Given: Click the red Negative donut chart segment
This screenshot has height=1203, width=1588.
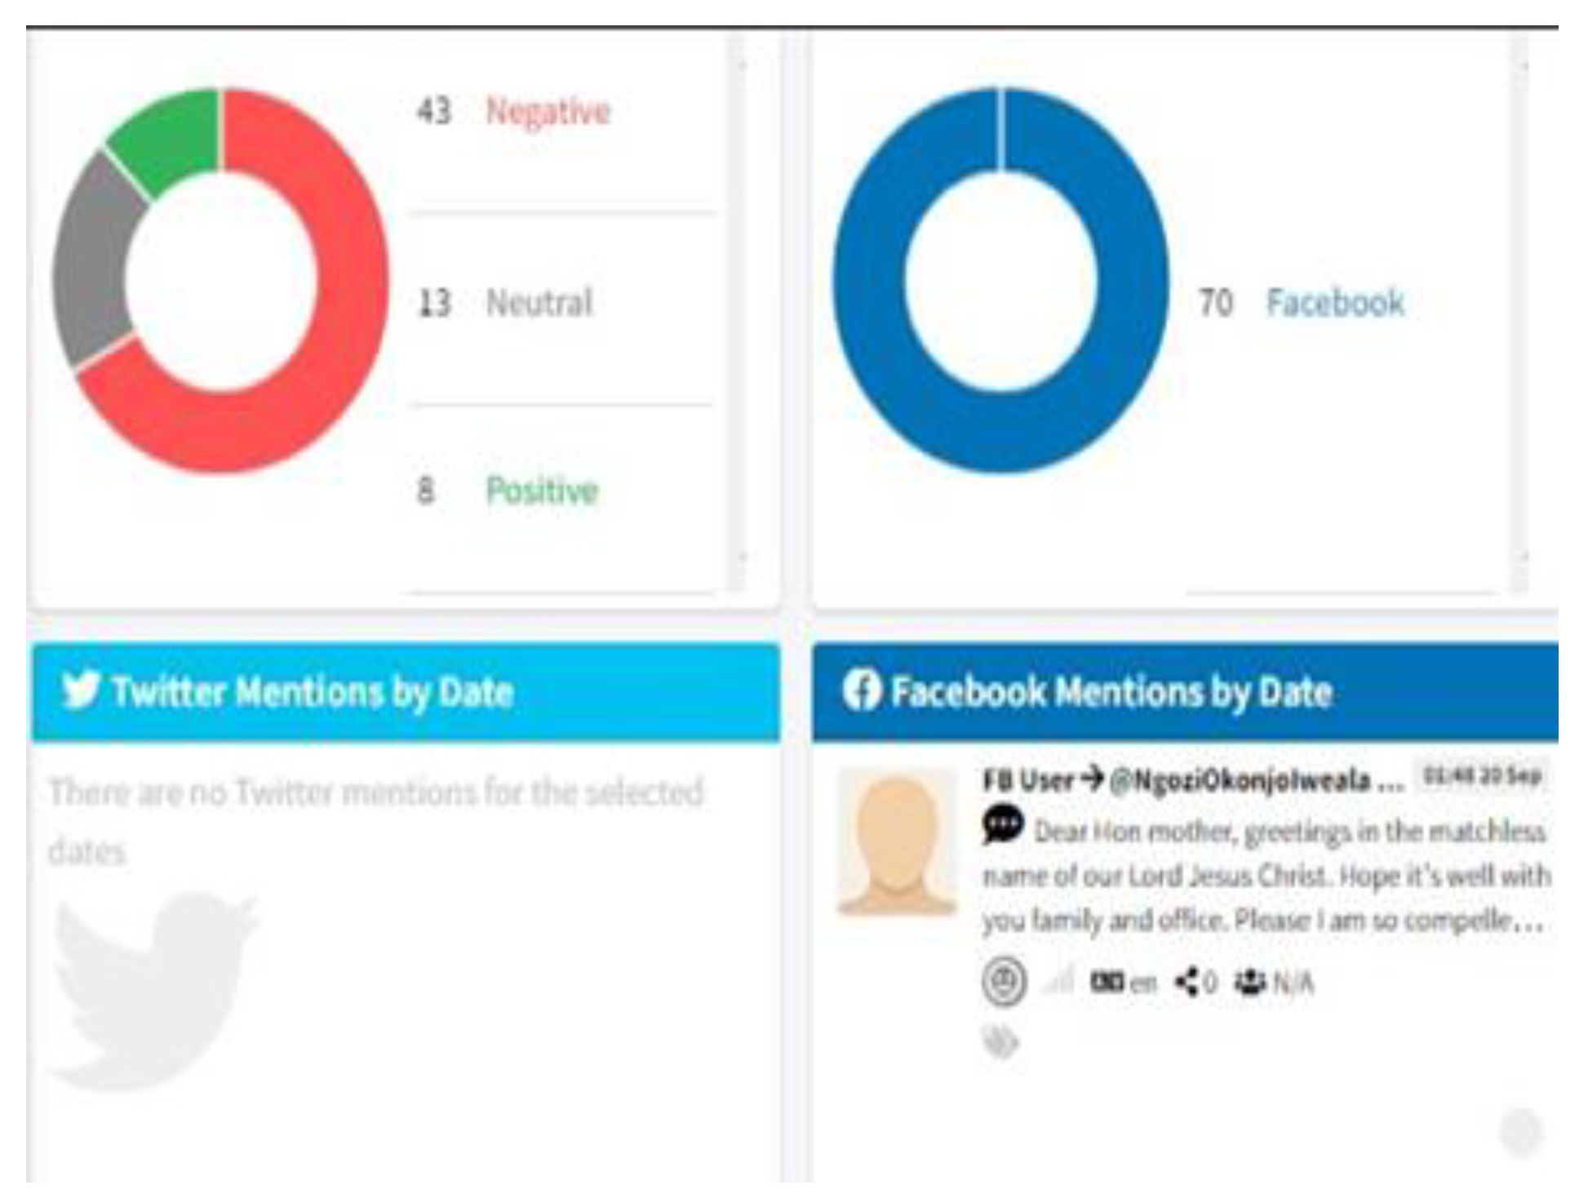Looking at the screenshot, I should tap(343, 326).
